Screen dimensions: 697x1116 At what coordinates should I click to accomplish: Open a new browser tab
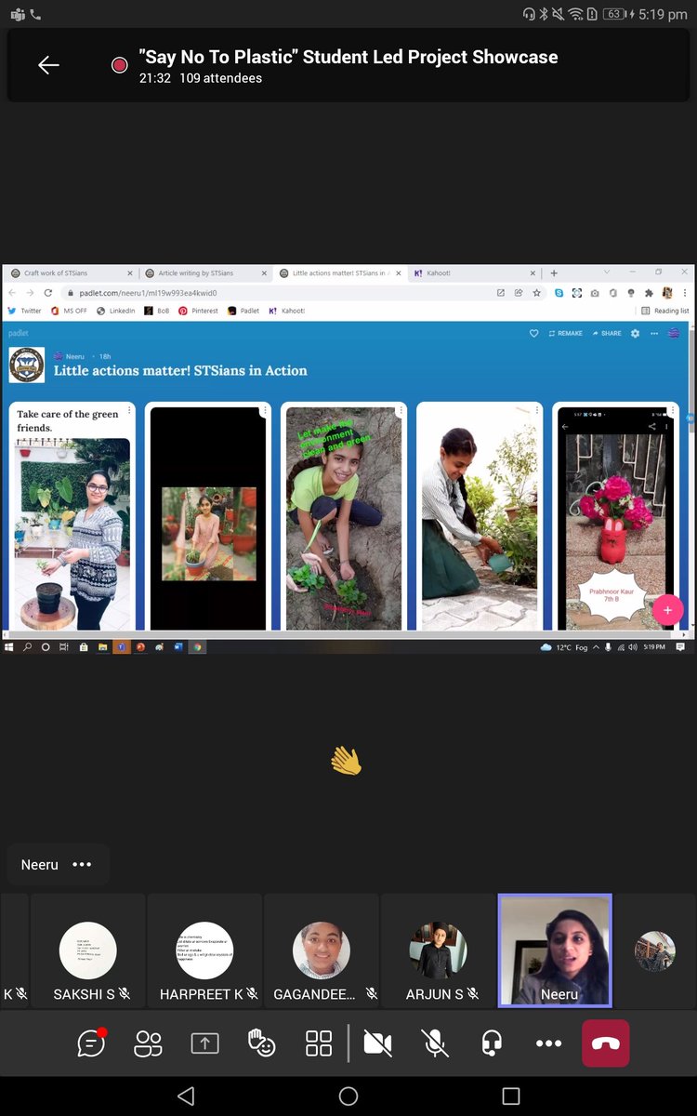(554, 273)
